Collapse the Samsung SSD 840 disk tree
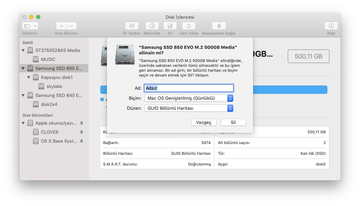 pos(23,96)
